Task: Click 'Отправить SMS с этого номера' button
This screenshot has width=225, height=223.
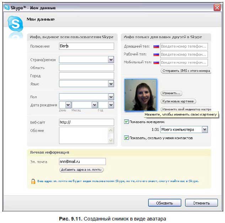Action: 186,71
